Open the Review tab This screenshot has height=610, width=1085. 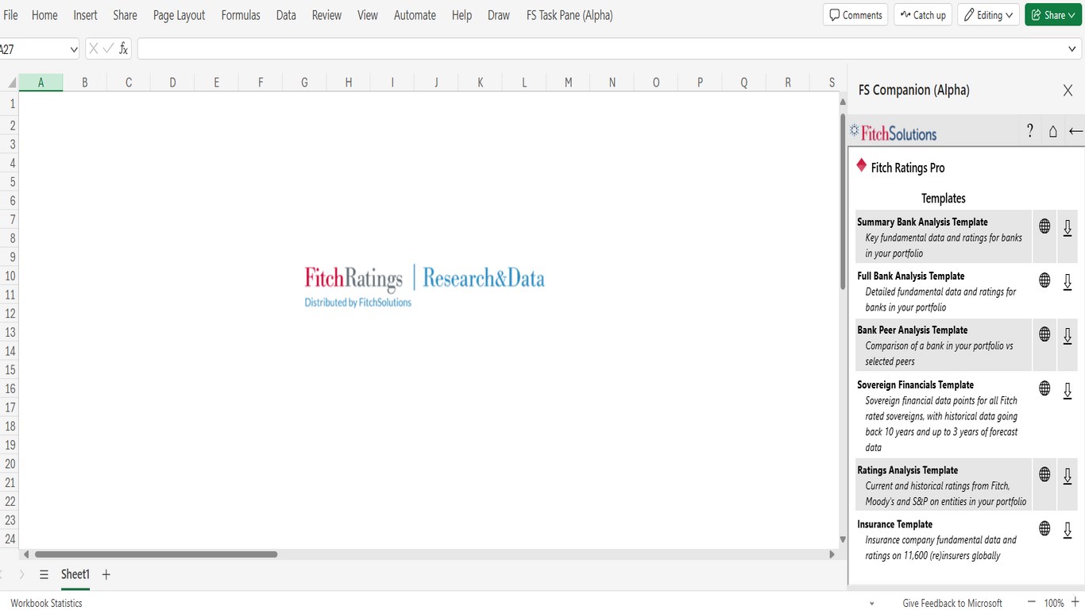326,15
